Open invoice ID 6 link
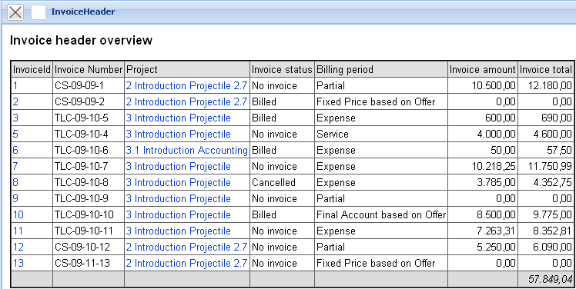This screenshot has width=576, height=289. tap(15, 151)
